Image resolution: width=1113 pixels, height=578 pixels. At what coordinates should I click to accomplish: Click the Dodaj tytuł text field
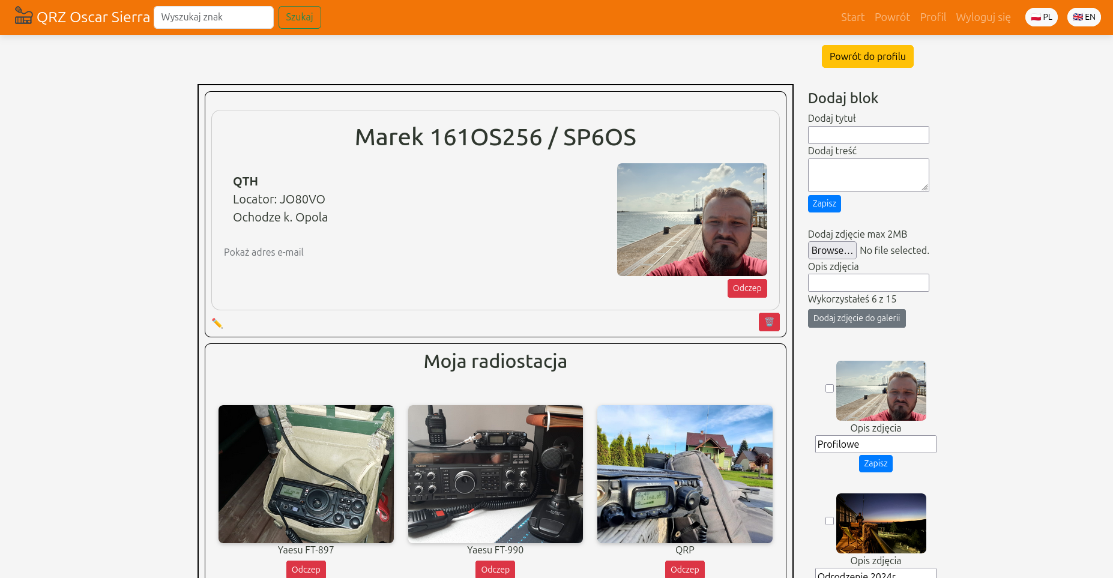(868, 135)
